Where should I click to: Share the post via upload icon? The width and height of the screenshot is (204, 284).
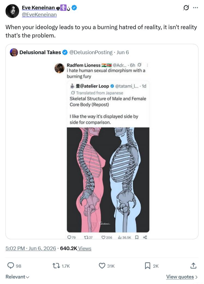[193, 265]
